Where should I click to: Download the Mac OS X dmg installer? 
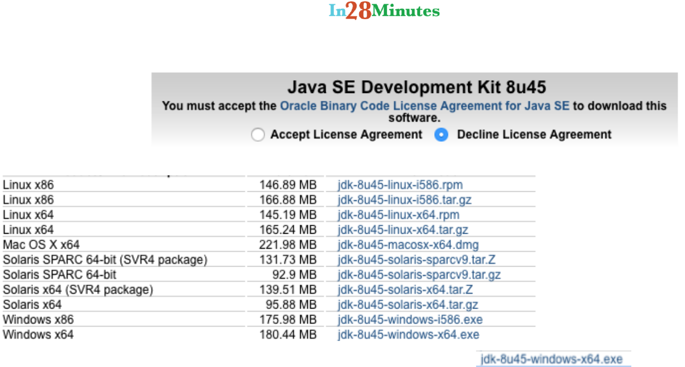point(408,245)
